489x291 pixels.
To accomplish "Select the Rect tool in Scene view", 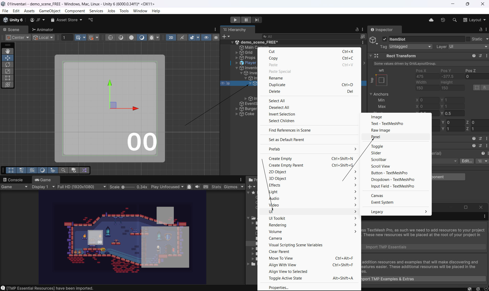I will coord(8,78).
